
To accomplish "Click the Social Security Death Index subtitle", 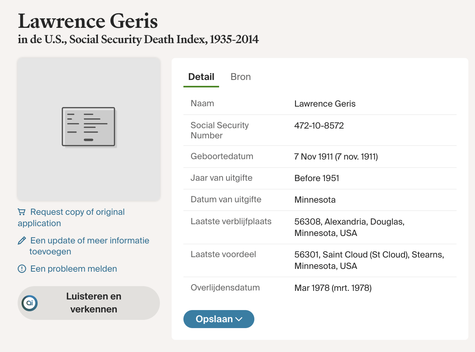I will click(138, 40).
